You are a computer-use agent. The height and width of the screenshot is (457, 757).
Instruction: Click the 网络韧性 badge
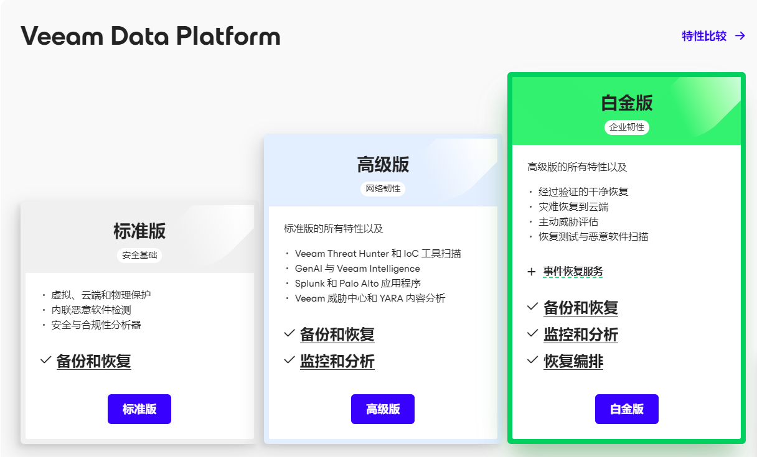[383, 189]
